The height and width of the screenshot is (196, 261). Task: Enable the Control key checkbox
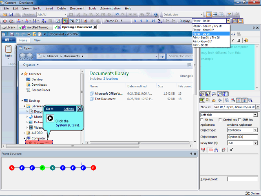(220, 120)
